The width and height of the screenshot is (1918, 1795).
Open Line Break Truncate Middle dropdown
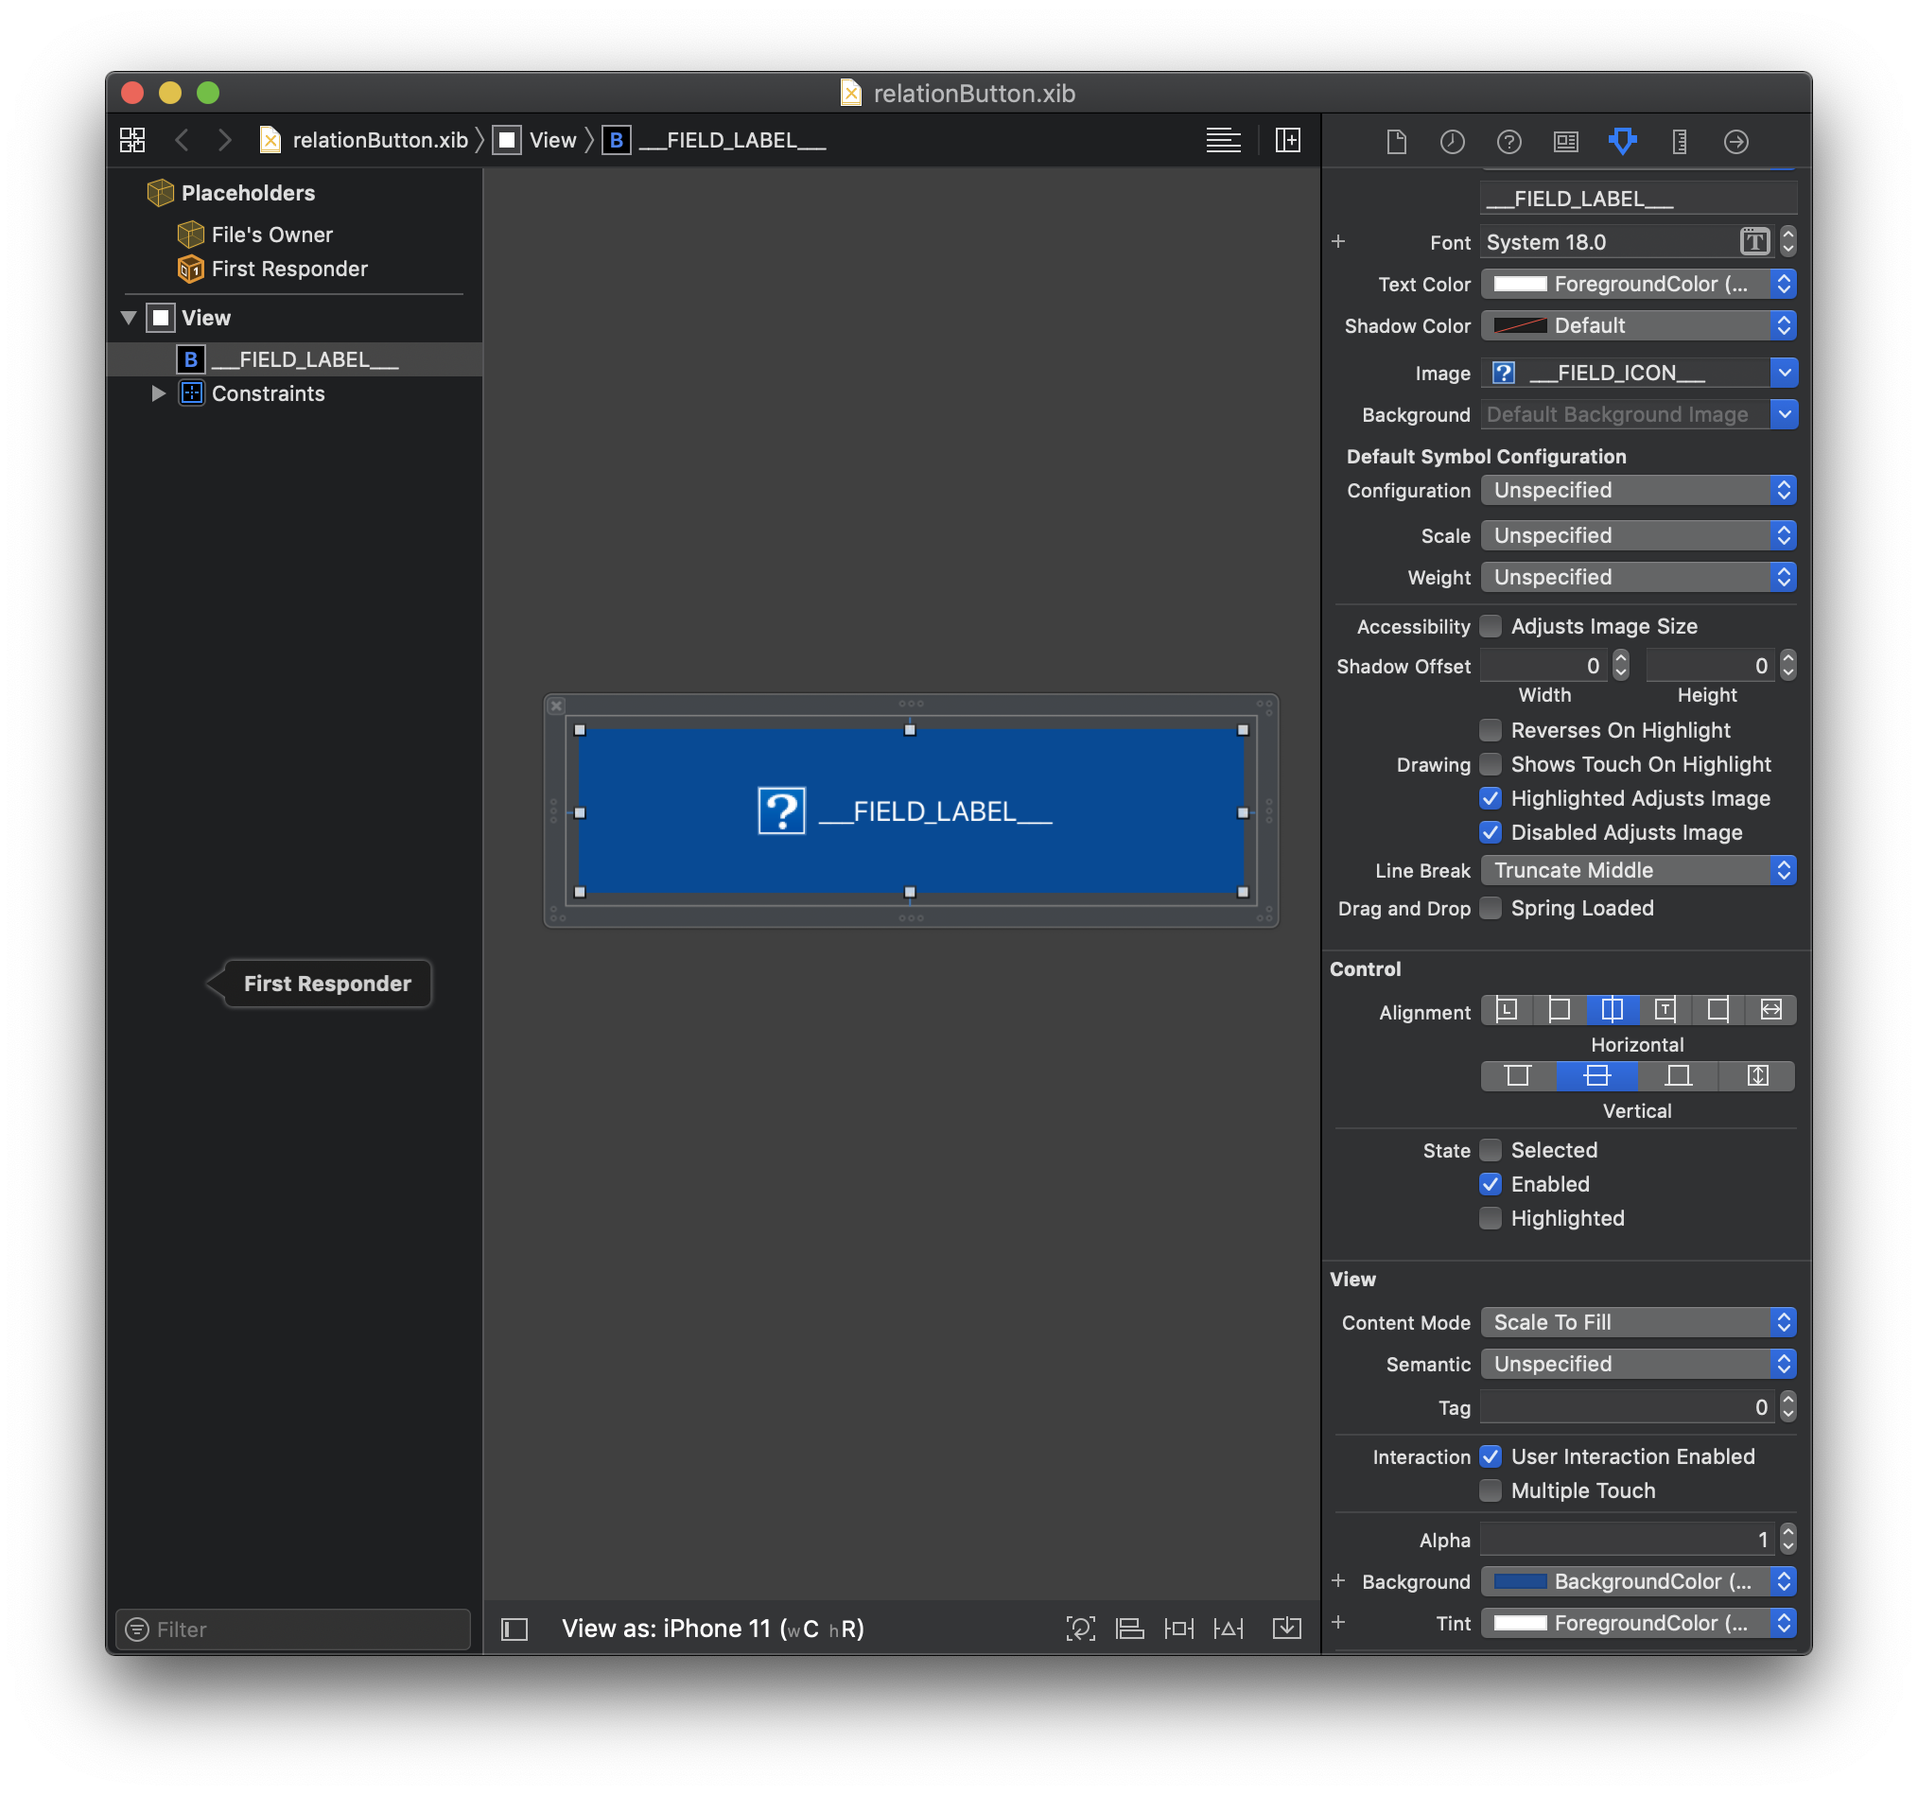(x=1638, y=870)
